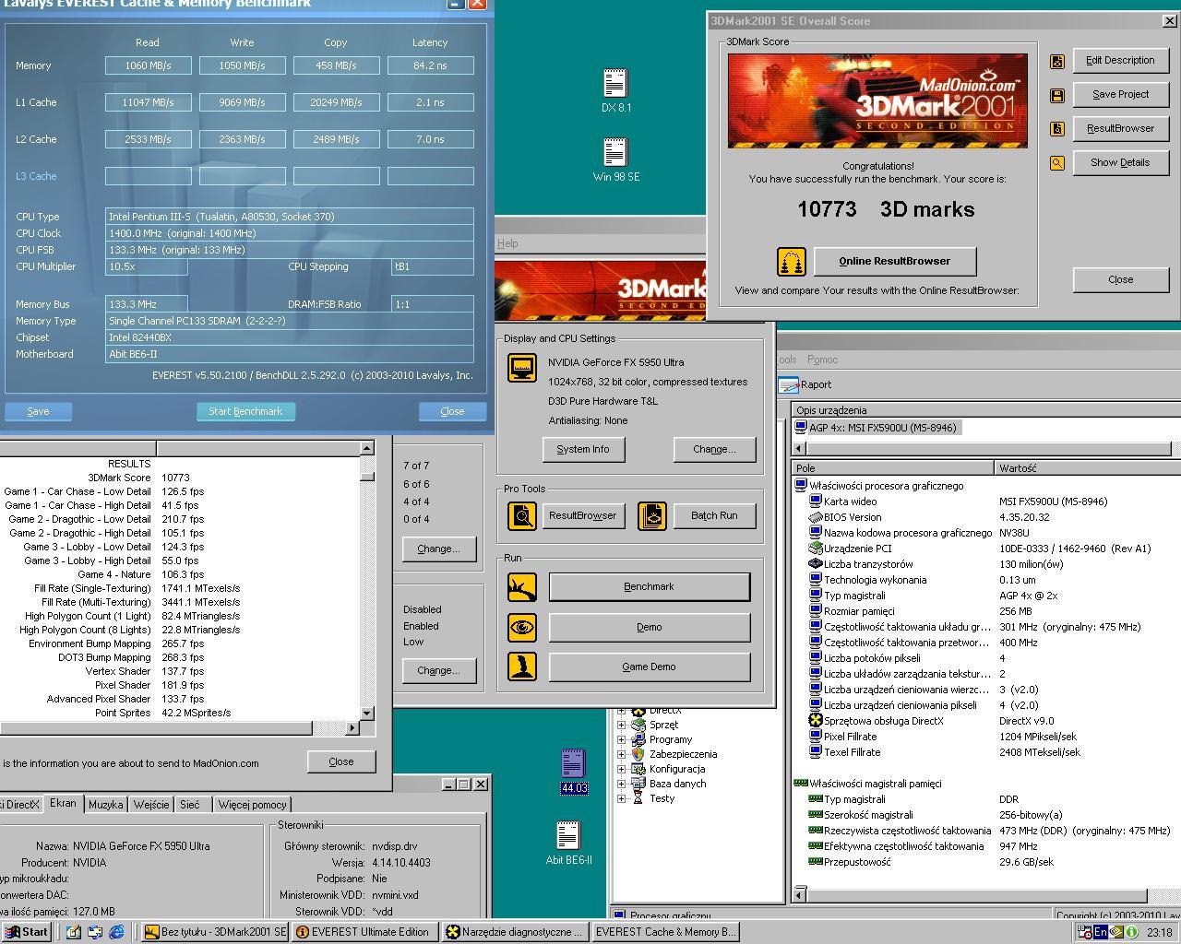Click the Show Desktop quick launch icon
1181x944 pixels.
pos(74,932)
